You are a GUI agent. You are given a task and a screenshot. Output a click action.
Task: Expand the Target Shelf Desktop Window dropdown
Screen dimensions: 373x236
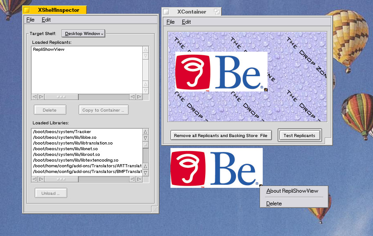(x=83, y=33)
